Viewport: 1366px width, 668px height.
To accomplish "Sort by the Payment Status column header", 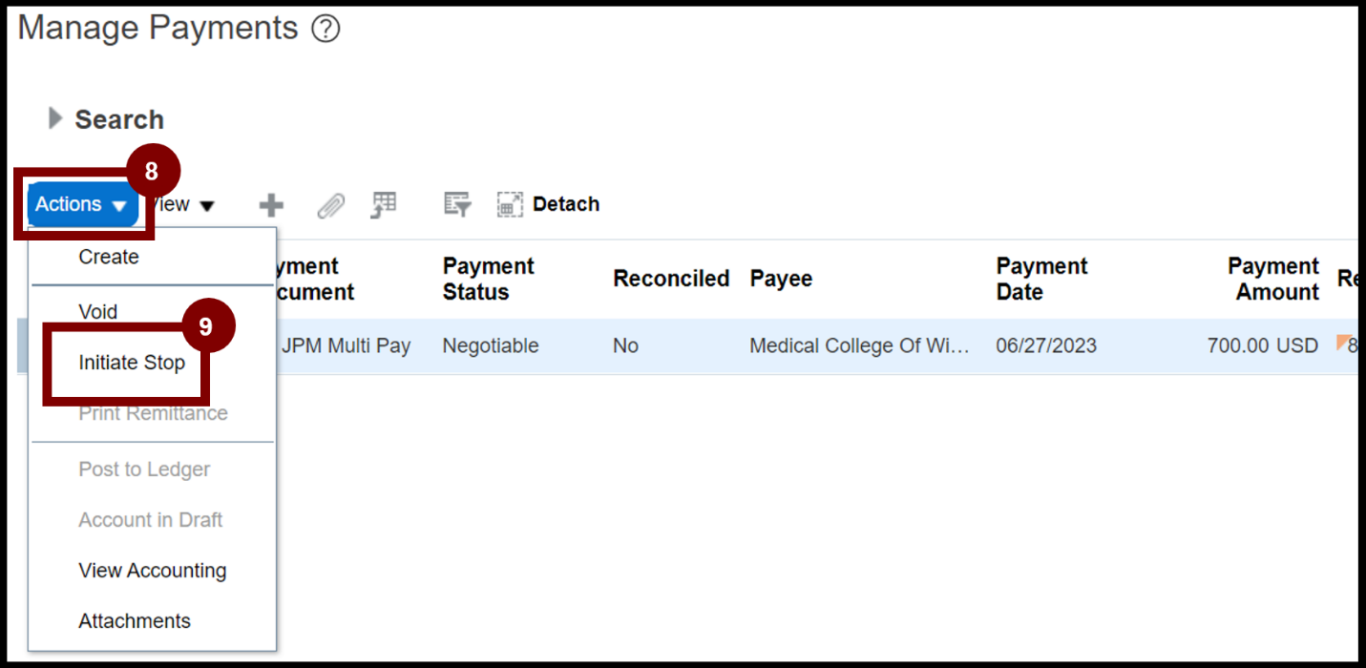I will click(x=488, y=279).
